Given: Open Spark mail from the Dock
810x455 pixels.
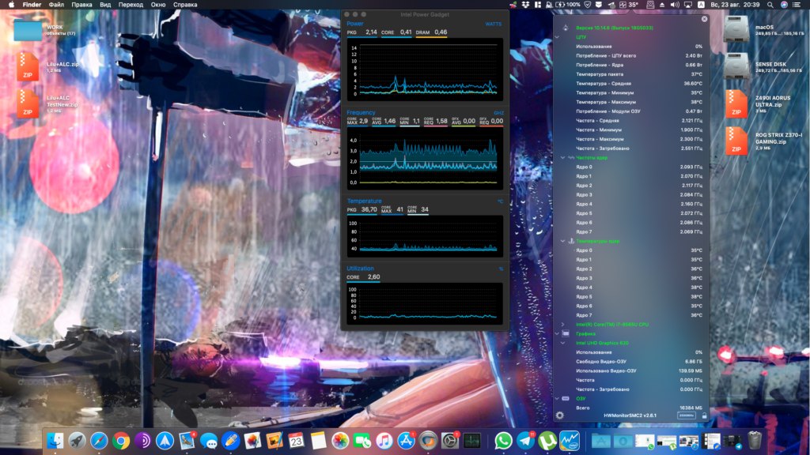Looking at the screenshot, I should point(165,441).
